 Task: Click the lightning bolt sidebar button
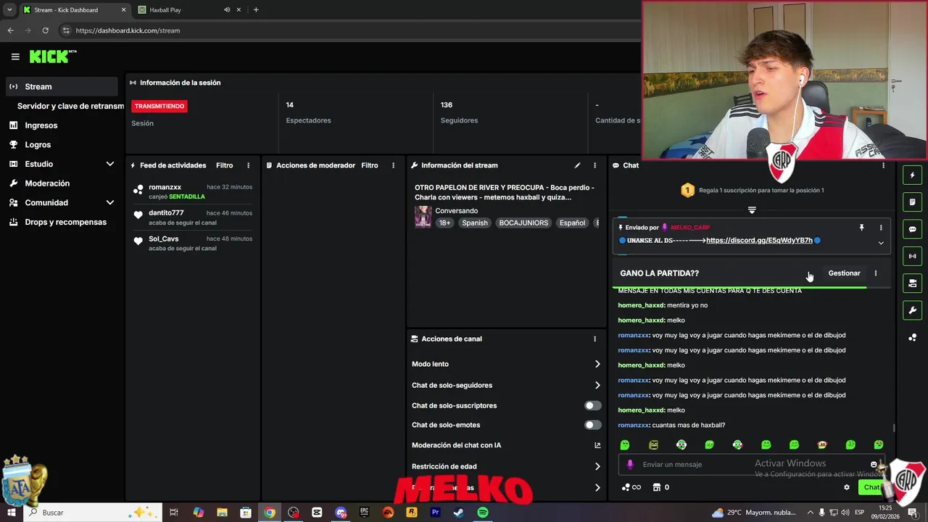(912, 175)
